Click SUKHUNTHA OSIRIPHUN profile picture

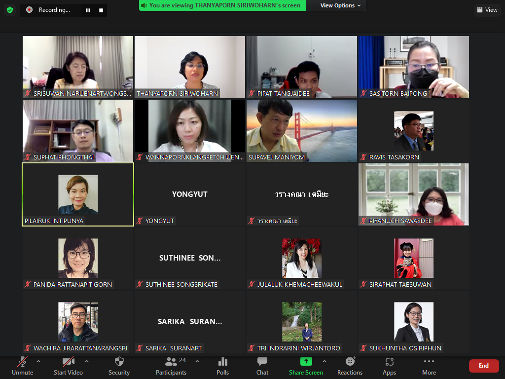[x=414, y=322]
